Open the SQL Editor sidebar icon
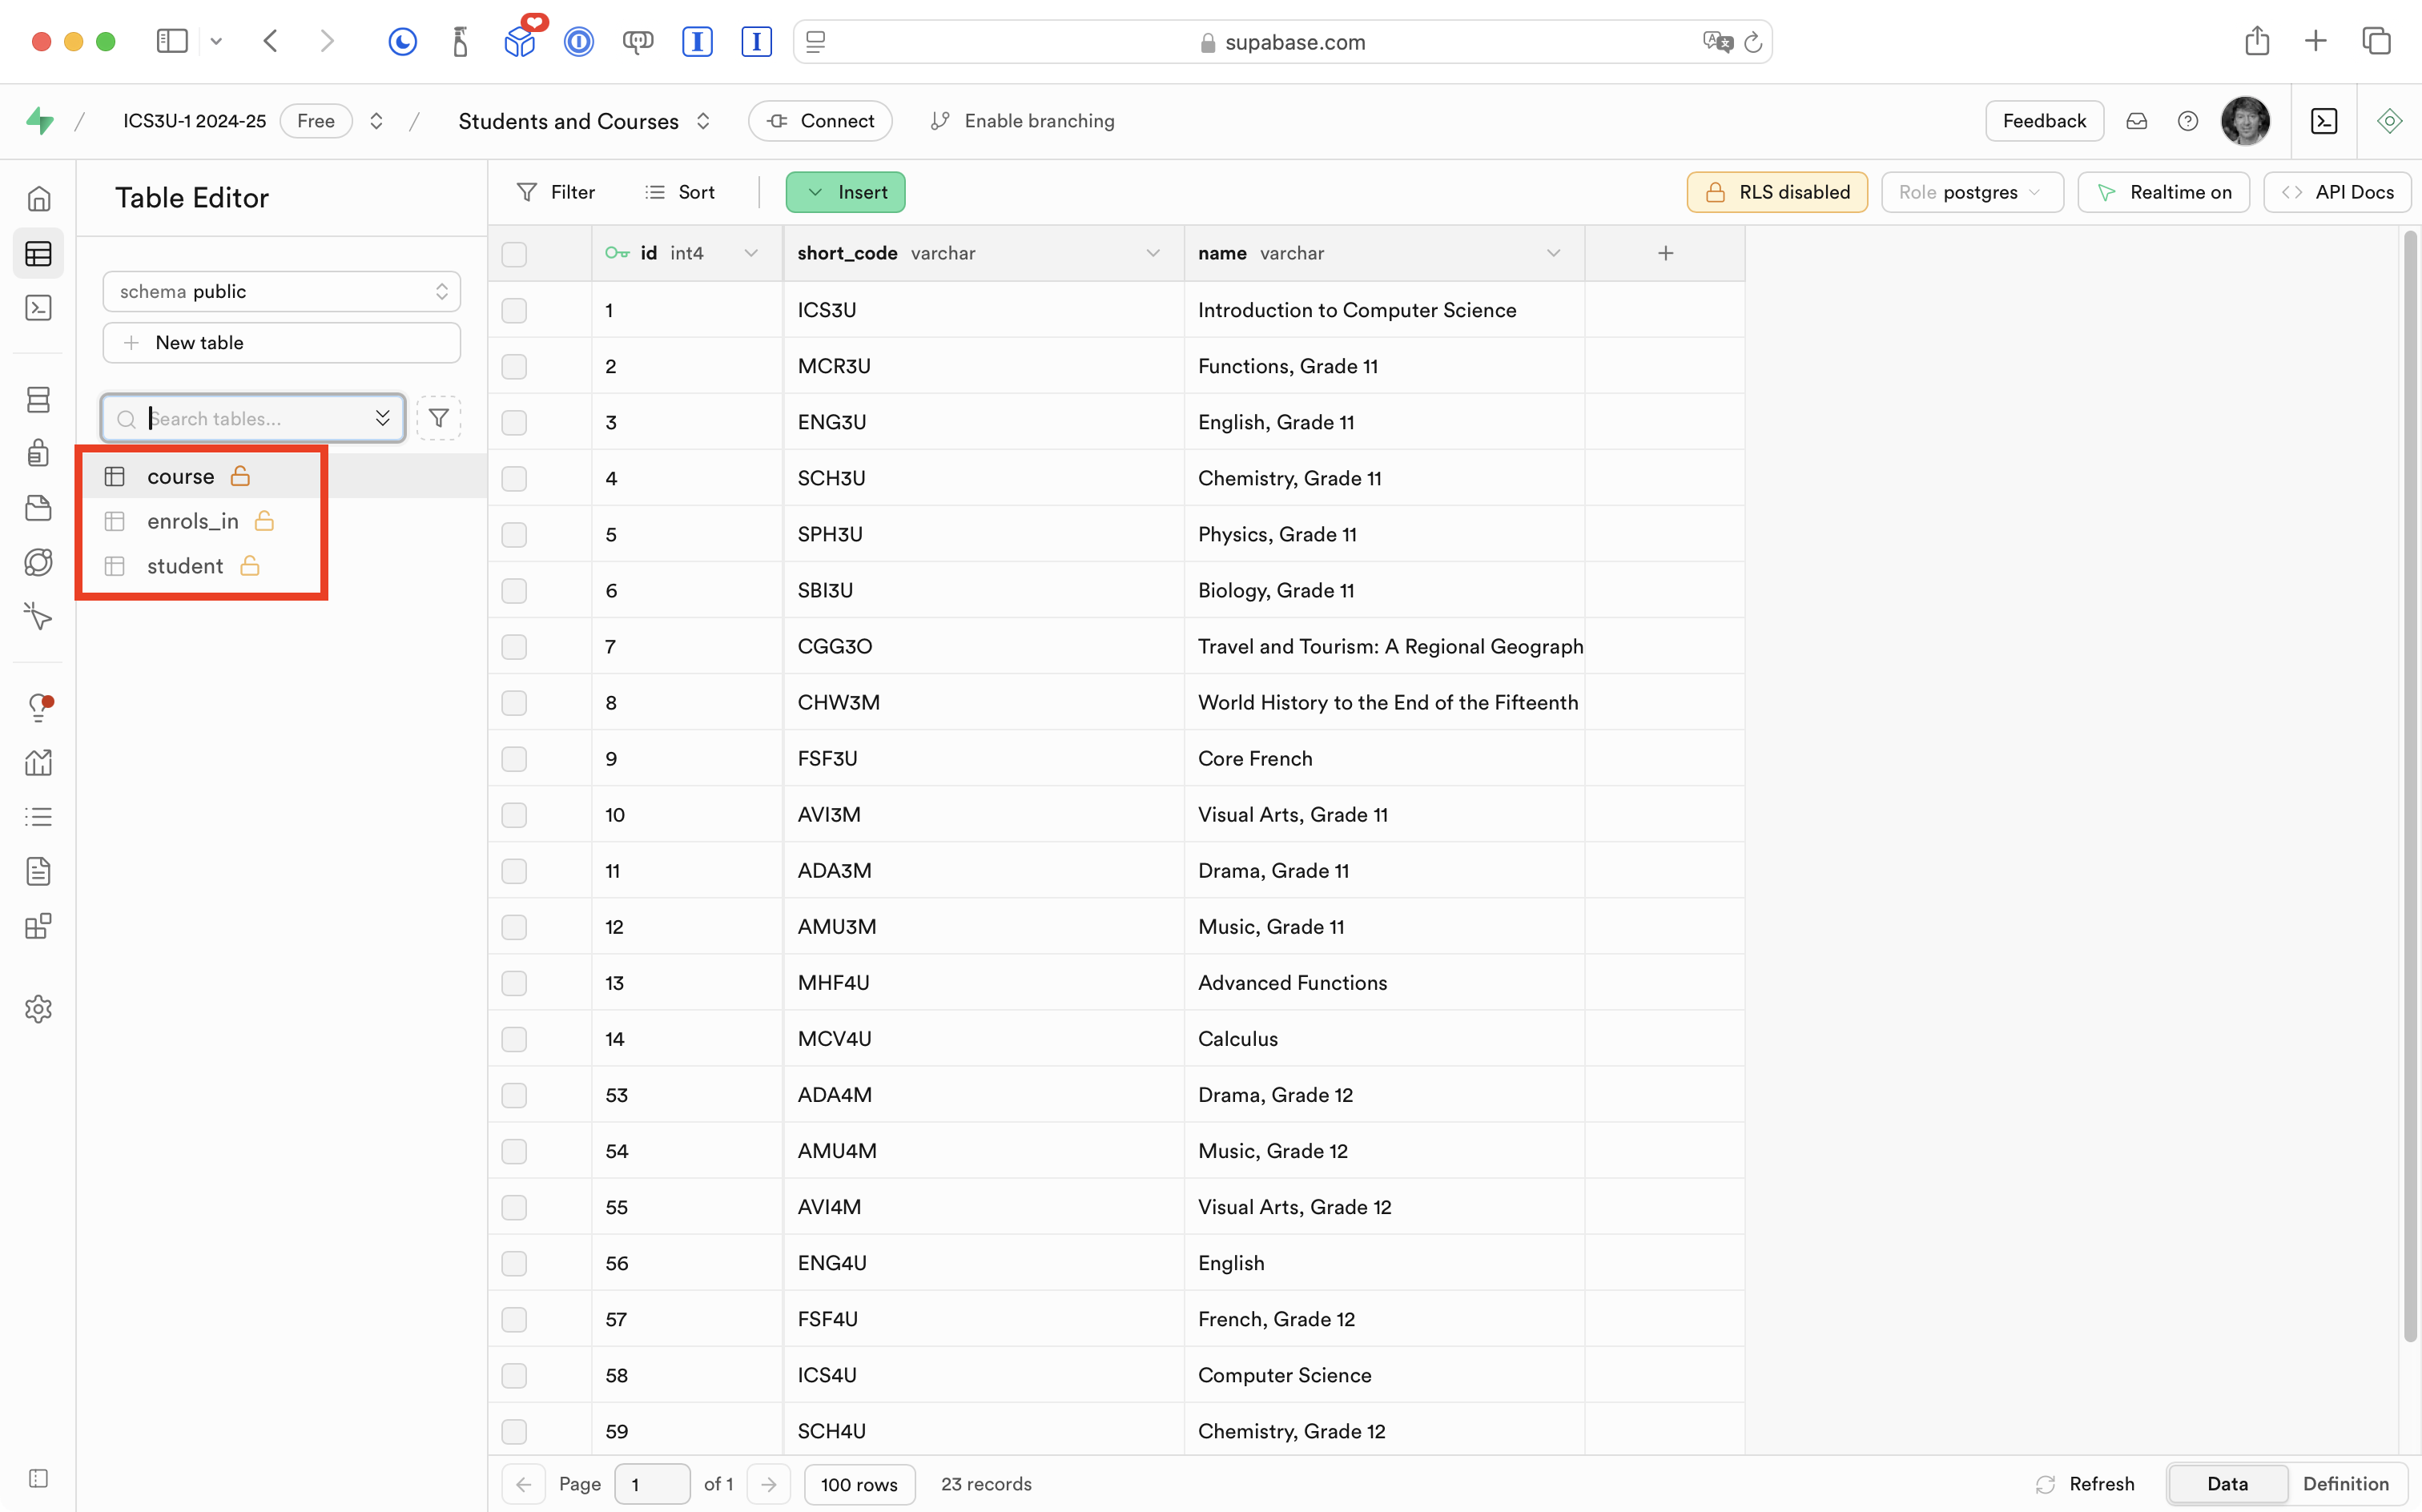 [38, 308]
